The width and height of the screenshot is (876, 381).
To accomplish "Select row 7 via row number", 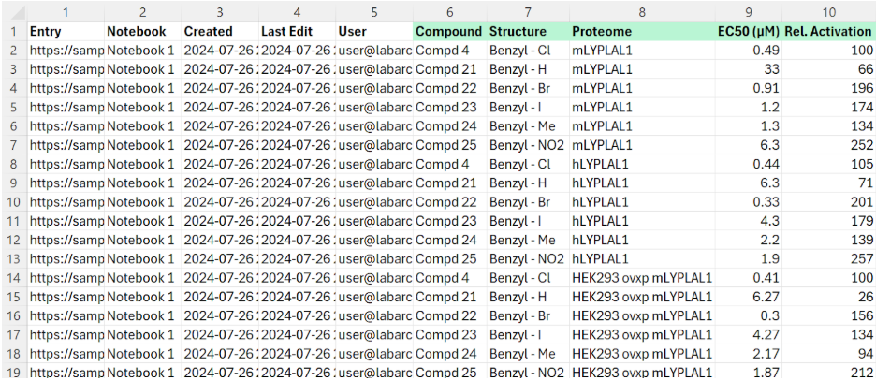I will click(14, 145).
